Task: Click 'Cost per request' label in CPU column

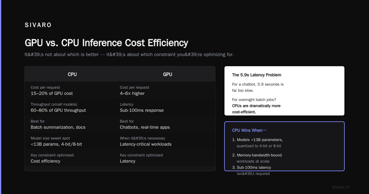Action: point(46,87)
